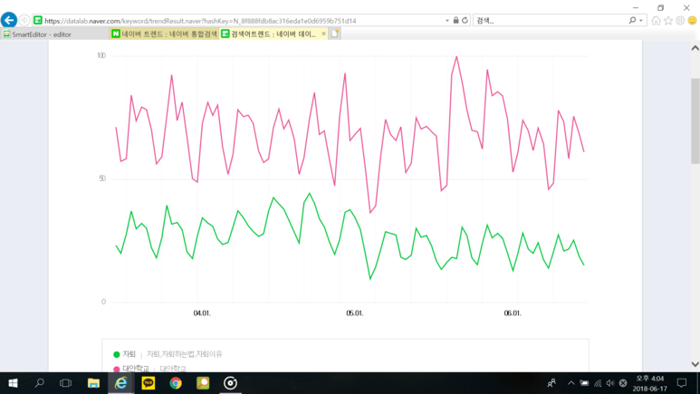
Task: Open File Explorer on the taskbar
Action: pyautogui.click(x=93, y=383)
